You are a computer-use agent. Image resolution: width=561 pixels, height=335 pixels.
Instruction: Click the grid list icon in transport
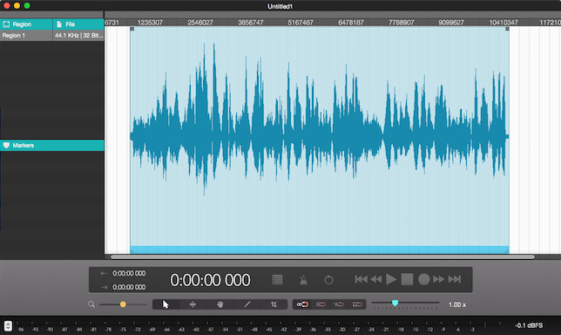point(277,279)
